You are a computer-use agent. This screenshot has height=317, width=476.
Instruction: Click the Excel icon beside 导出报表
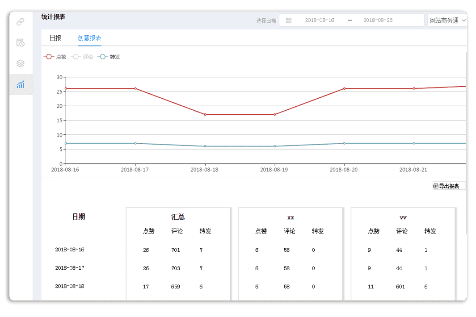point(435,186)
